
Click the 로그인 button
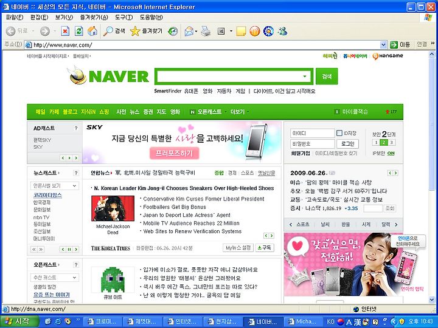click(x=347, y=143)
